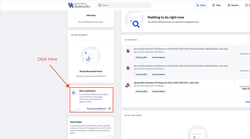This screenshot has width=250, height=139.
Task: Edit the 'Say something about yourself' field
Action: pyautogui.click(x=91, y=22)
